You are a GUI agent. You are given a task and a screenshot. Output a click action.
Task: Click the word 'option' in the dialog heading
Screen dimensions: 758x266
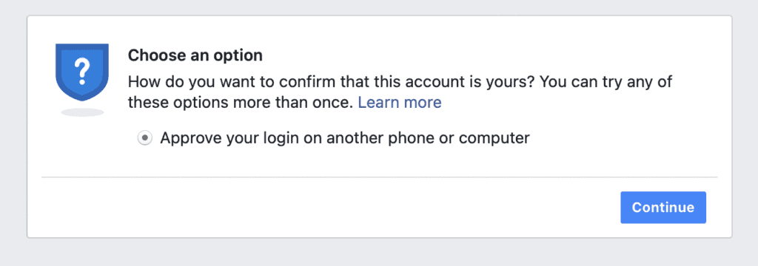pyautogui.click(x=237, y=56)
